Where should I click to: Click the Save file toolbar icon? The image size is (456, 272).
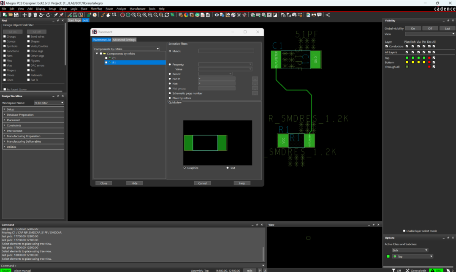pyautogui.click(x=16, y=15)
